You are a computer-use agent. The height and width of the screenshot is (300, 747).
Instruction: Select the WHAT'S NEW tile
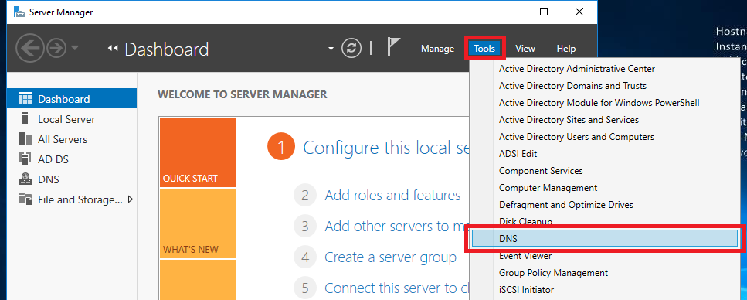(x=198, y=223)
